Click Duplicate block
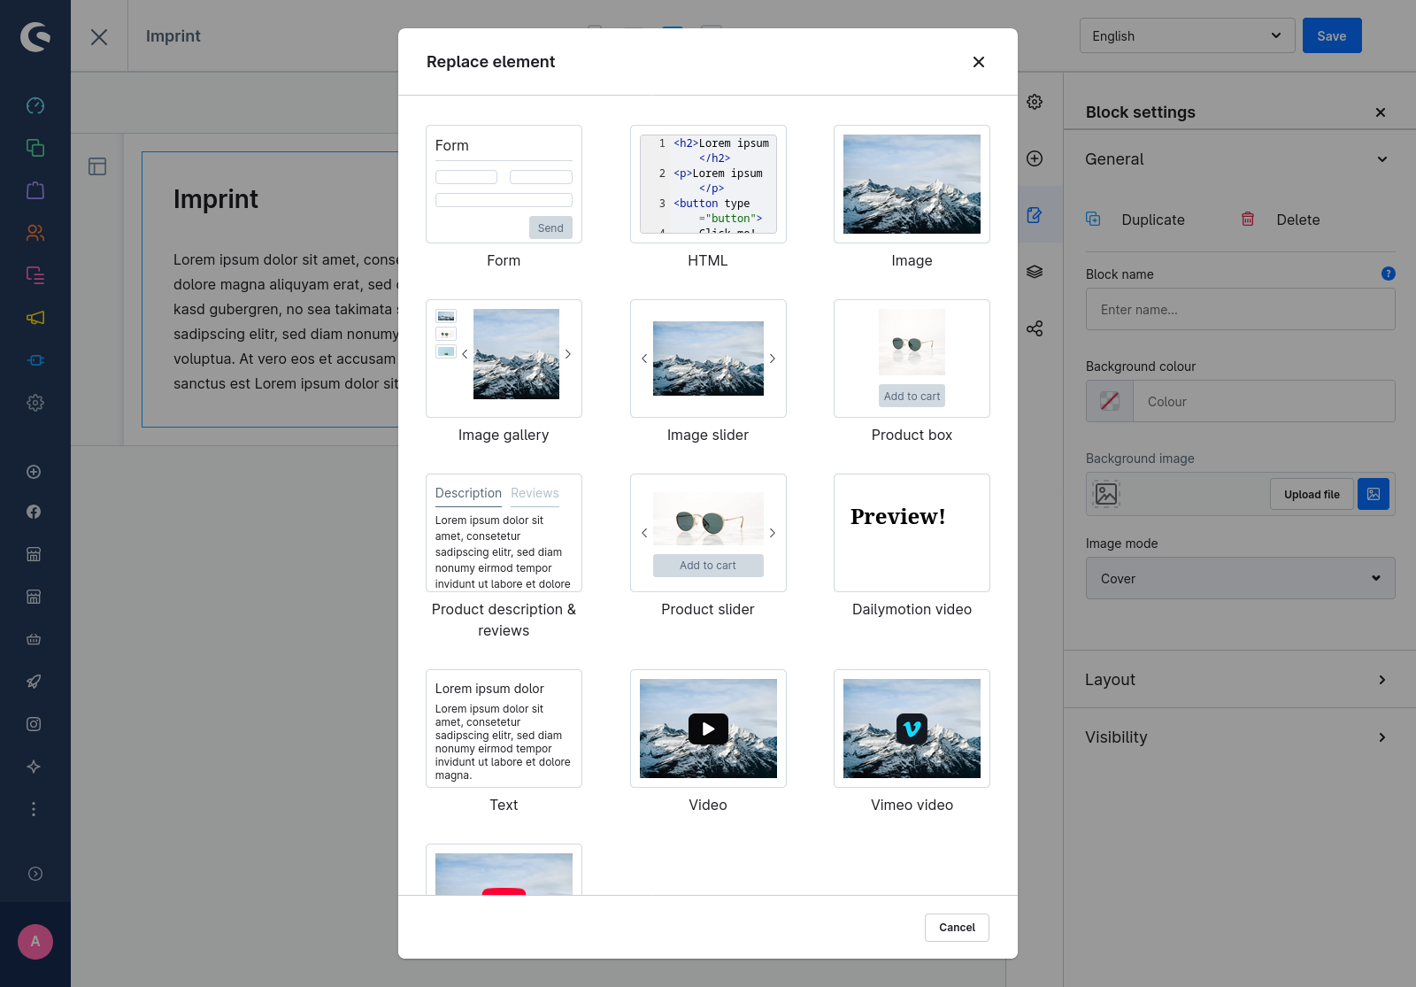The image size is (1416, 987). pos(1135,220)
